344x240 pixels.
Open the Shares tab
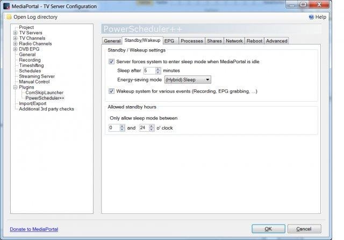coord(214,41)
